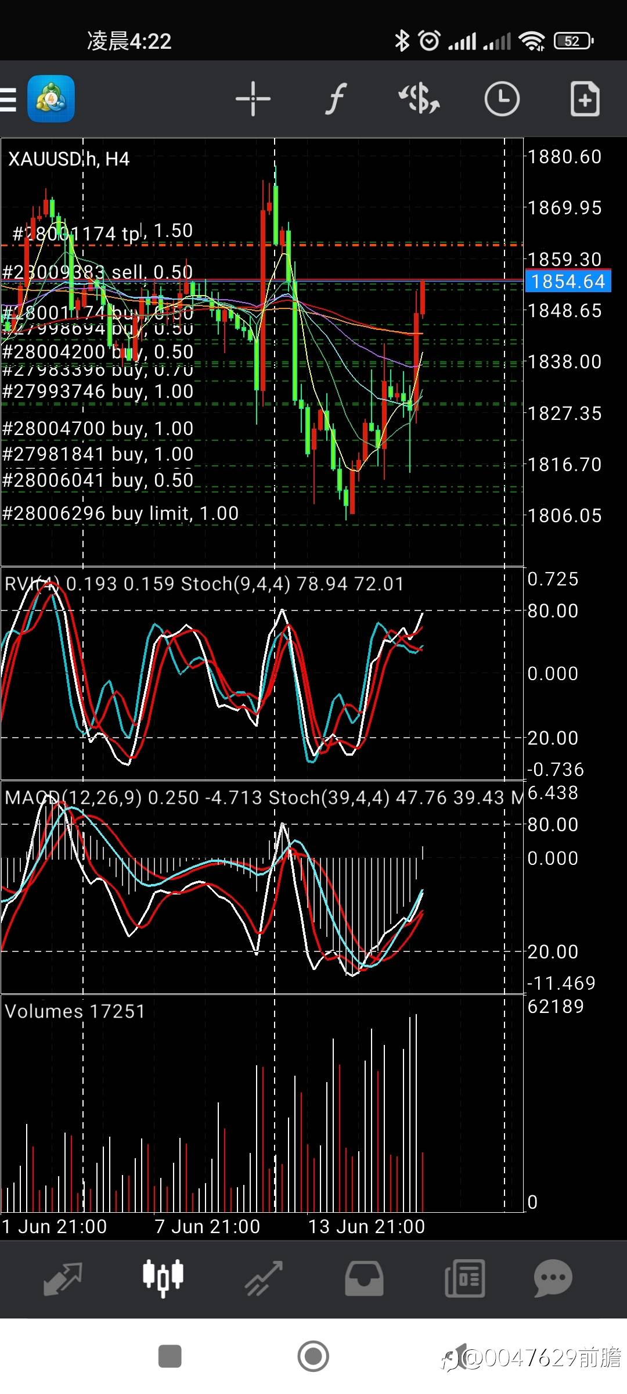Tap the 7 Jun 21:00 time axis label
This screenshot has width=627, height=1394.
point(207,1227)
